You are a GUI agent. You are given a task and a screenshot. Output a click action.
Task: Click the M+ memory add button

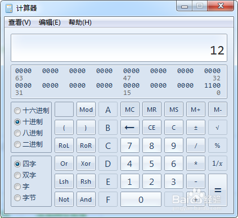click(x=196, y=110)
